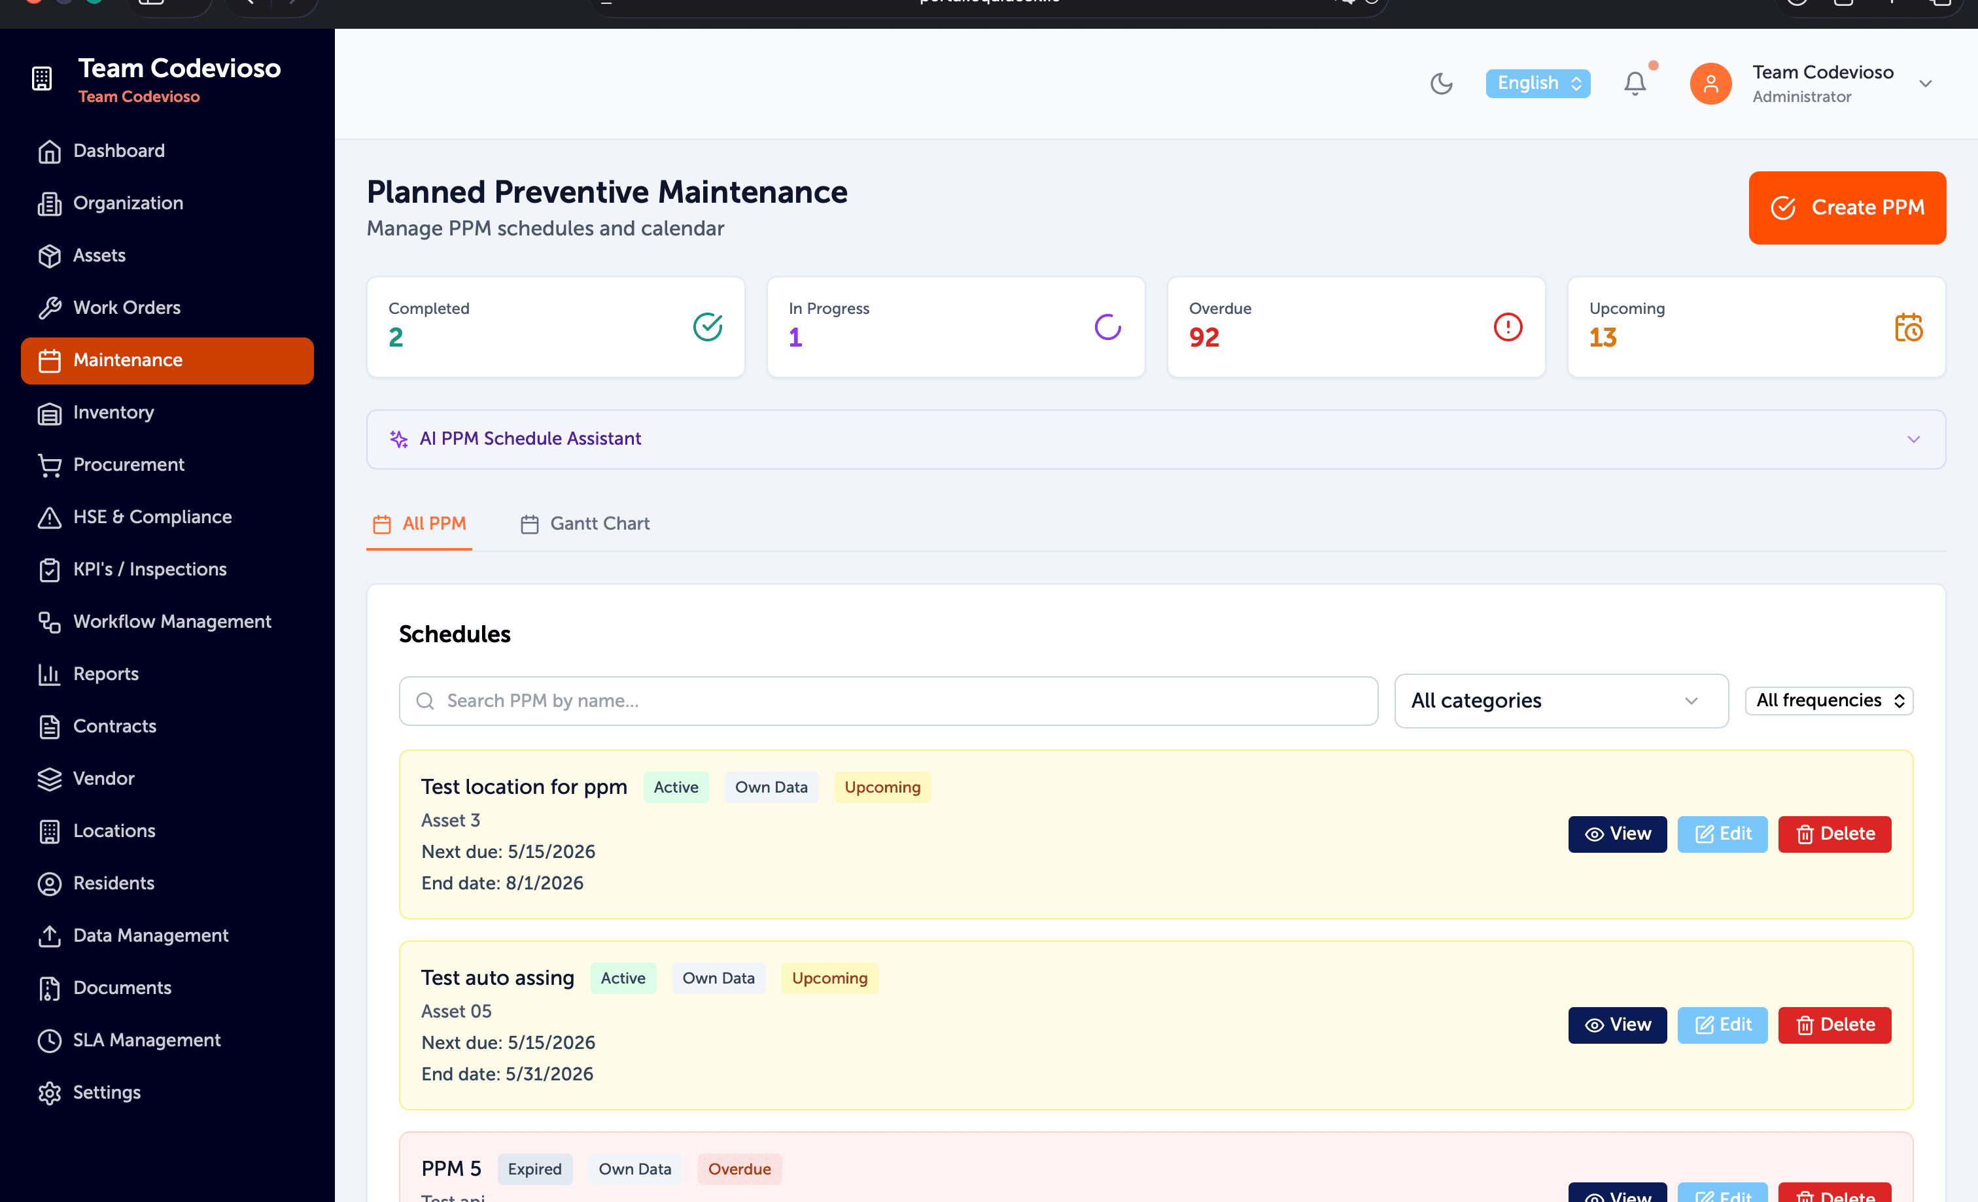Image resolution: width=1978 pixels, height=1202 pixels.
Task: Click the Search PPM by name field
Action: pyautogui.click(x=889, y=701)
